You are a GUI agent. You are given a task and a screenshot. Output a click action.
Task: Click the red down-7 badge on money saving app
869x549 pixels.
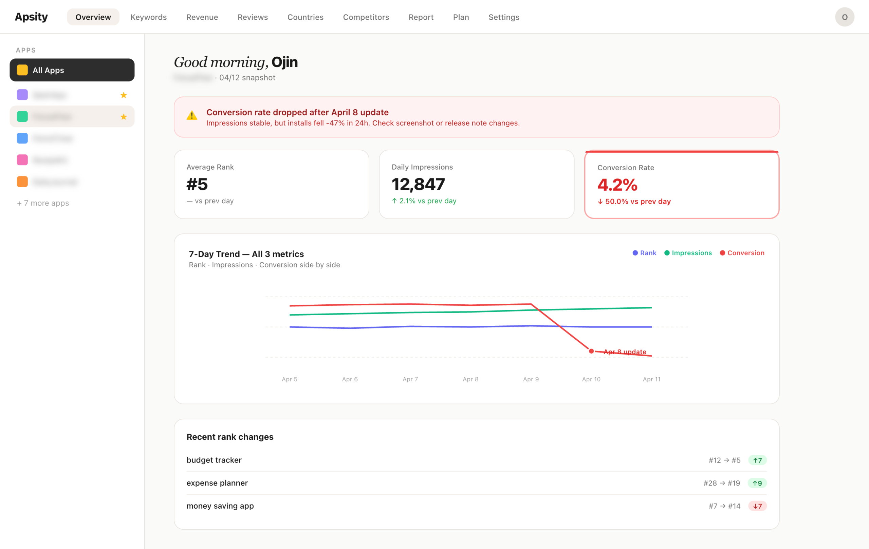pos(757,506)
